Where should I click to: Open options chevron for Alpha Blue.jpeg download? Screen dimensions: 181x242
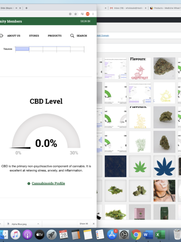tap(38, 224)
